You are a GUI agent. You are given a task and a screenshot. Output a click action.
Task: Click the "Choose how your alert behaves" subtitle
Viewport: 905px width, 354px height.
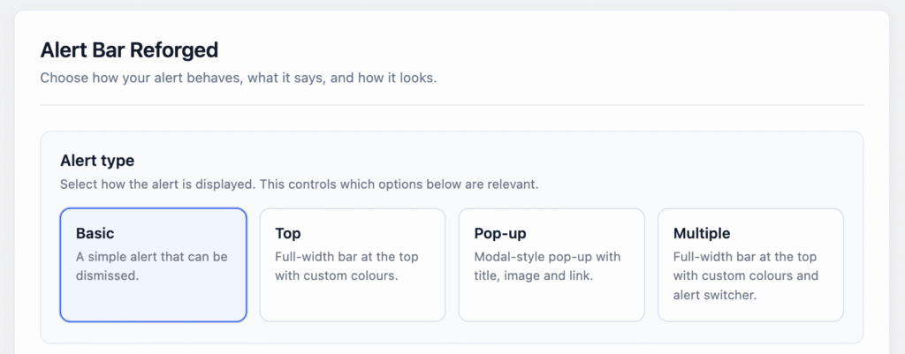[x=239, y=78]
